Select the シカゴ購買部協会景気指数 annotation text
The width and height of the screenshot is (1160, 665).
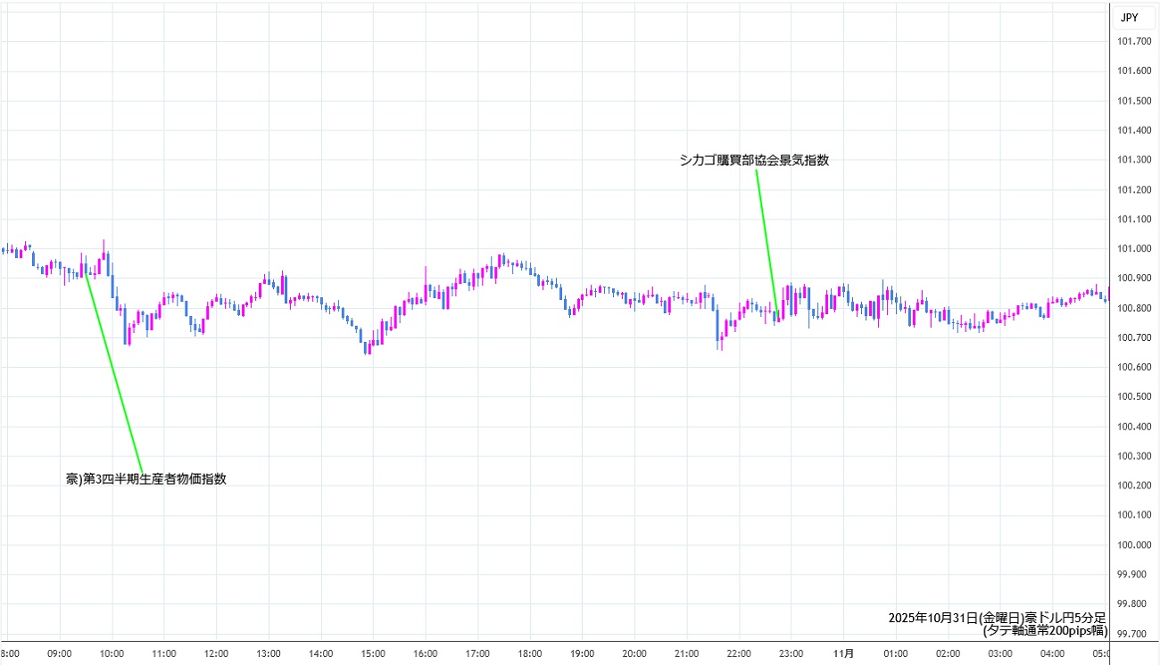tap(755, 161)
